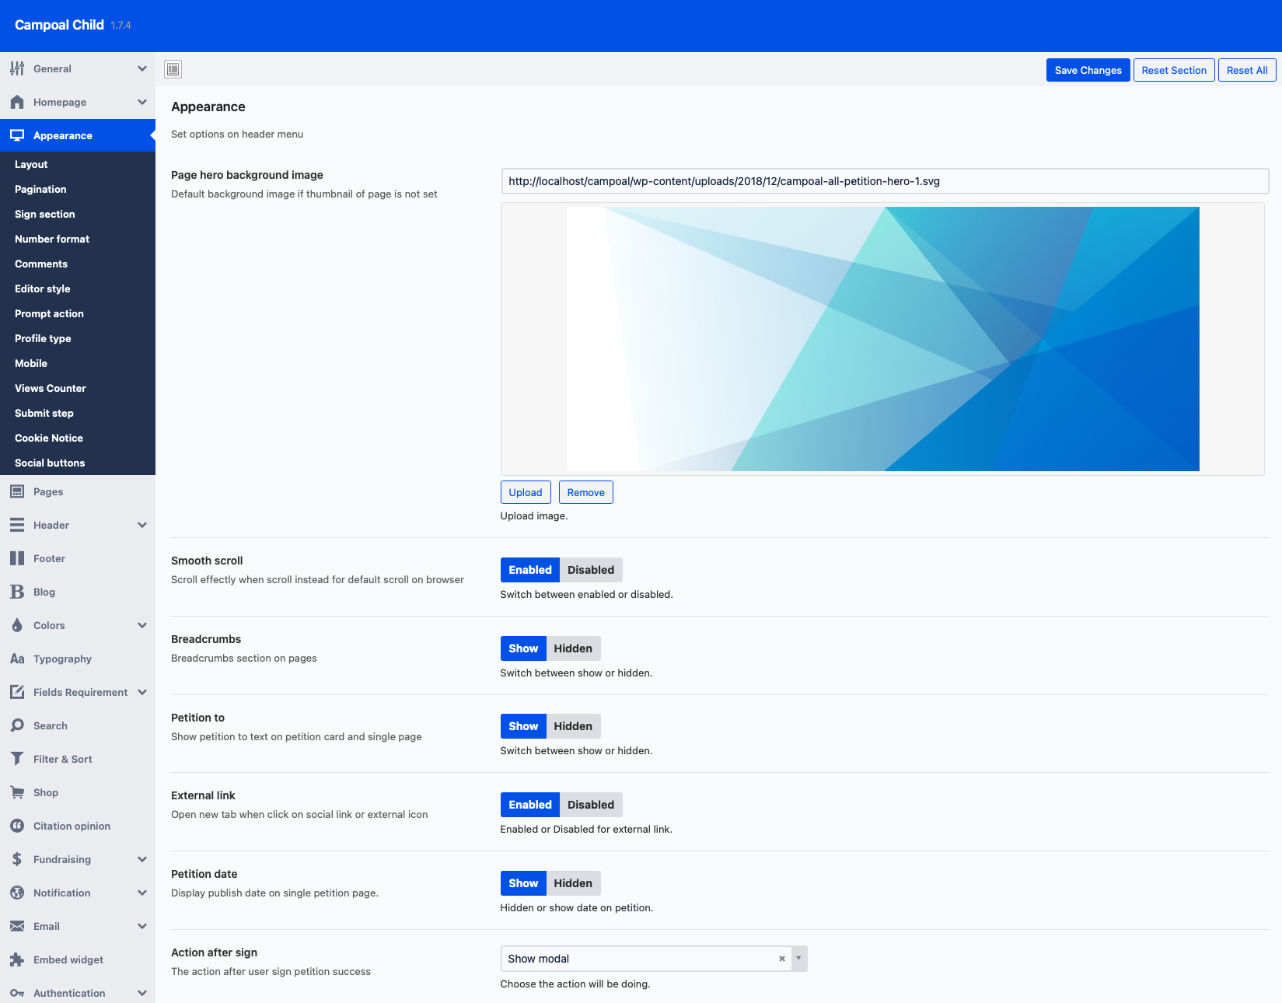The width and height of the screenshot is (1282, 1003).
Task: Expand the Colors section chevron
Action: click(x=142, y=625)
